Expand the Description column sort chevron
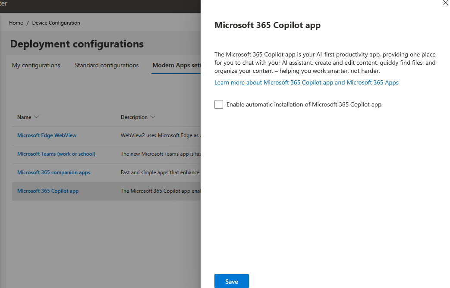The image size is (450, 288). pos(153,117)
